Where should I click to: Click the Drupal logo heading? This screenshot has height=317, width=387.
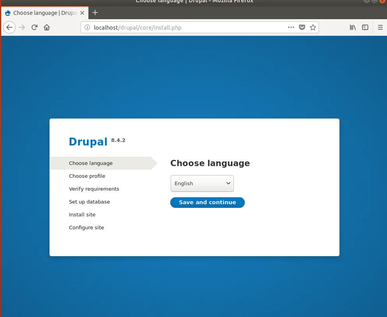coord(88,142)
